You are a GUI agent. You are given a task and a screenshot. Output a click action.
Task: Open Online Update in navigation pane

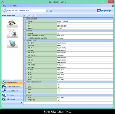click(12, 99)
